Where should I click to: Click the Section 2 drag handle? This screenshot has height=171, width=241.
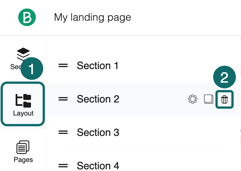click(63, 99)
